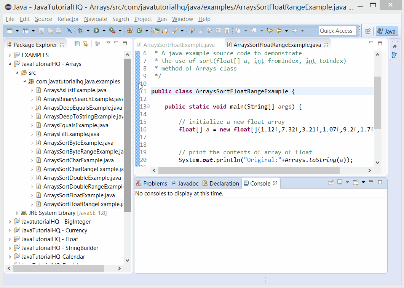The height and width of the screenshot is (288, 404).
Task: Open dropdown next to New wizard icon
Action: coord(17,31)
